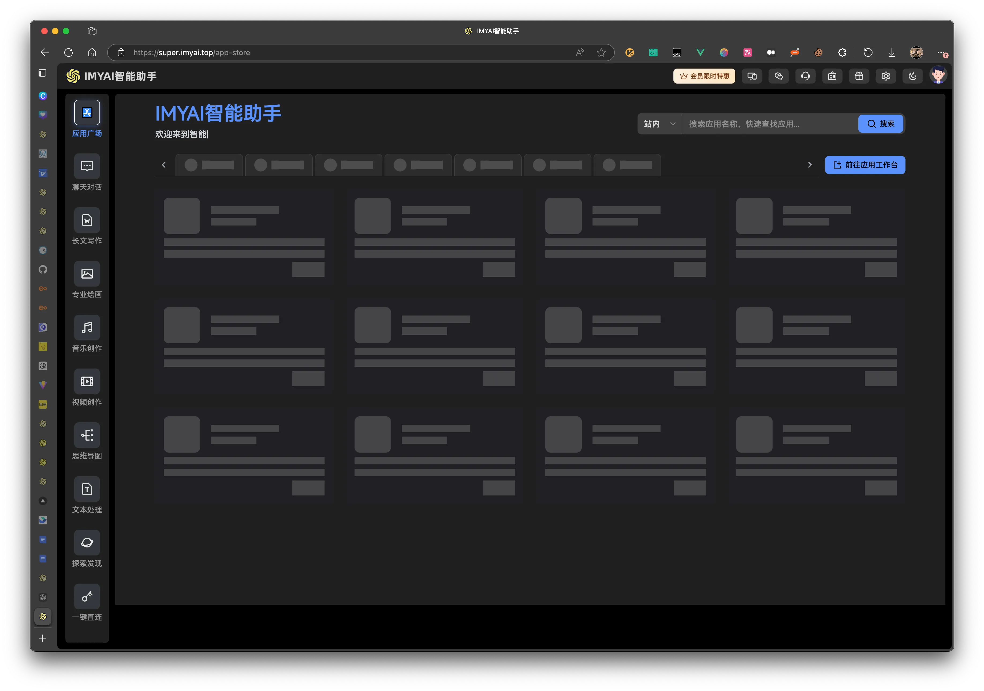Click the right arrow of category tabs

[x=810, y=165]
